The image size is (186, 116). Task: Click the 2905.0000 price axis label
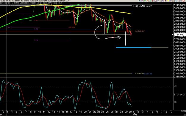(x=179, y=24)
